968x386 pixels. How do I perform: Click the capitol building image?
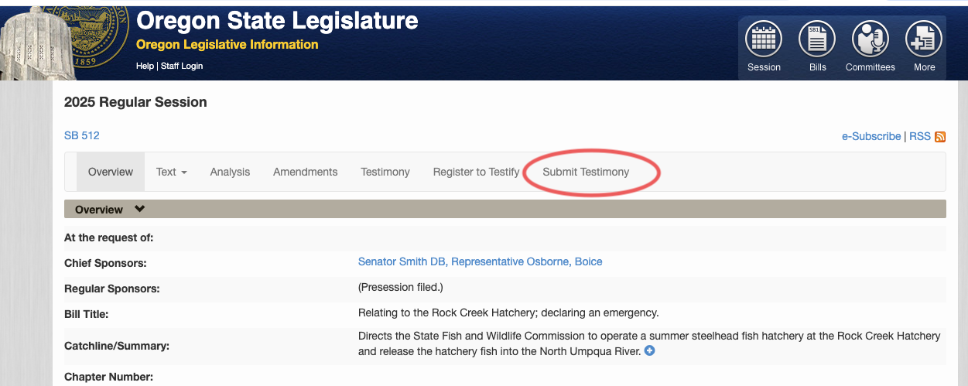35,43
